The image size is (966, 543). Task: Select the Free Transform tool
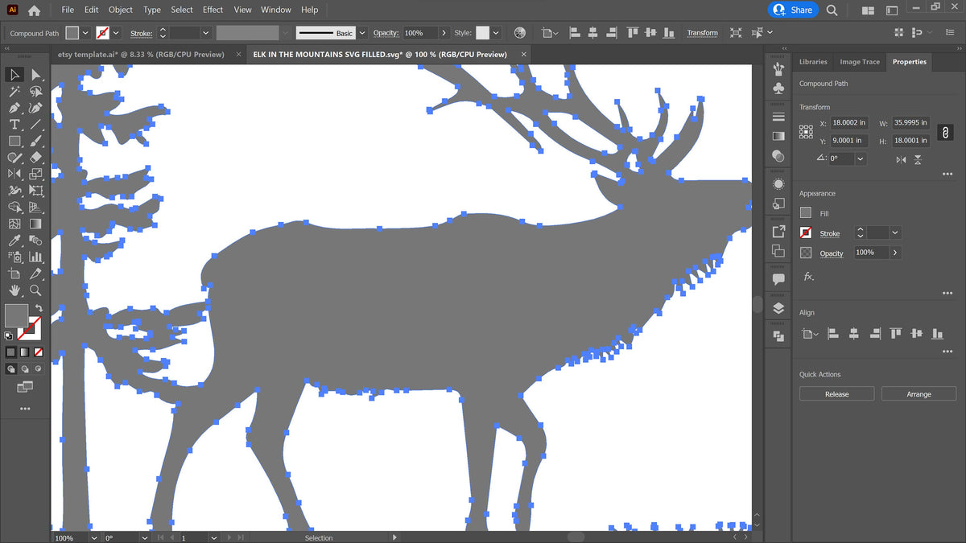point(35,191)
